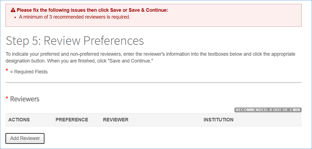
Task: Click the '= Required Fields' label
Action: click(29, 72)
